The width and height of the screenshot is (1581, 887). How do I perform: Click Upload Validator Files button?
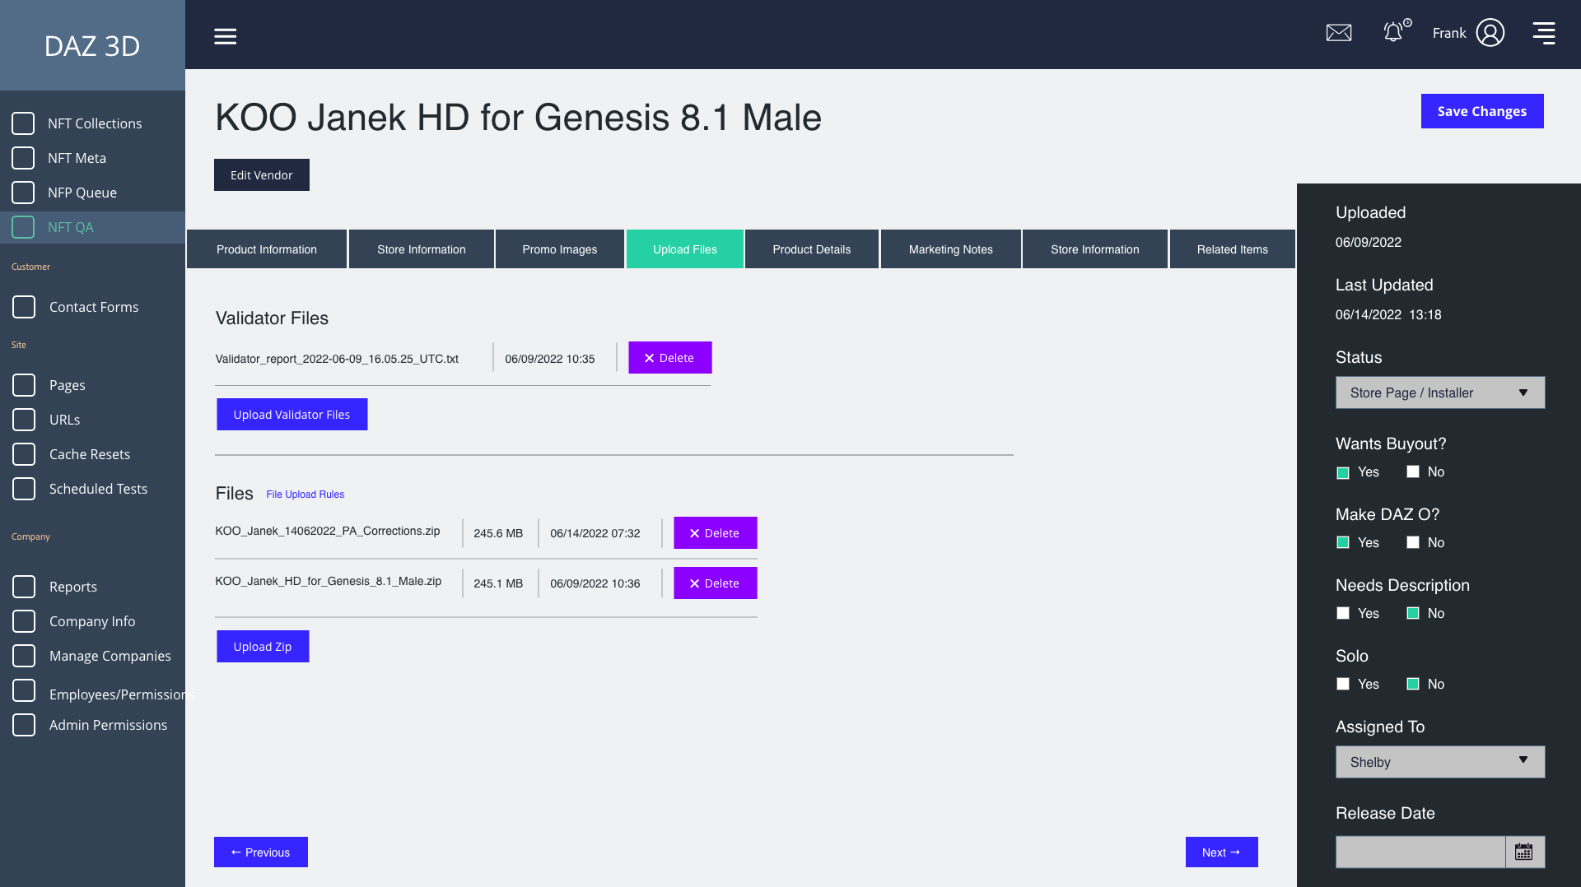tap(291, 415)
